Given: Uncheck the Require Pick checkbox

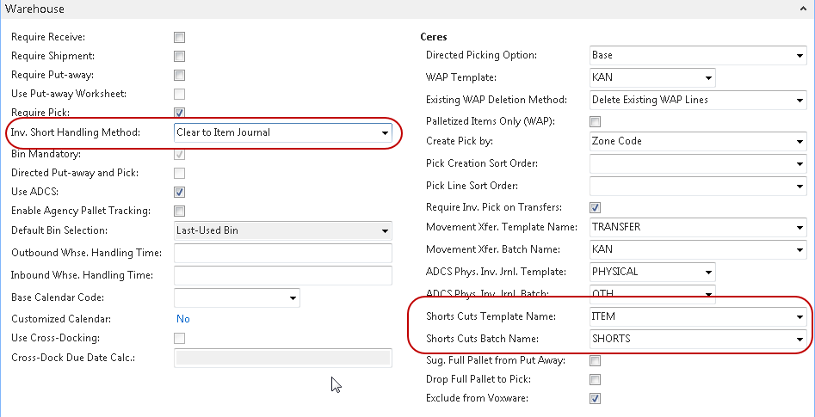Looking at the screenshot, I should tap(179, 113).
